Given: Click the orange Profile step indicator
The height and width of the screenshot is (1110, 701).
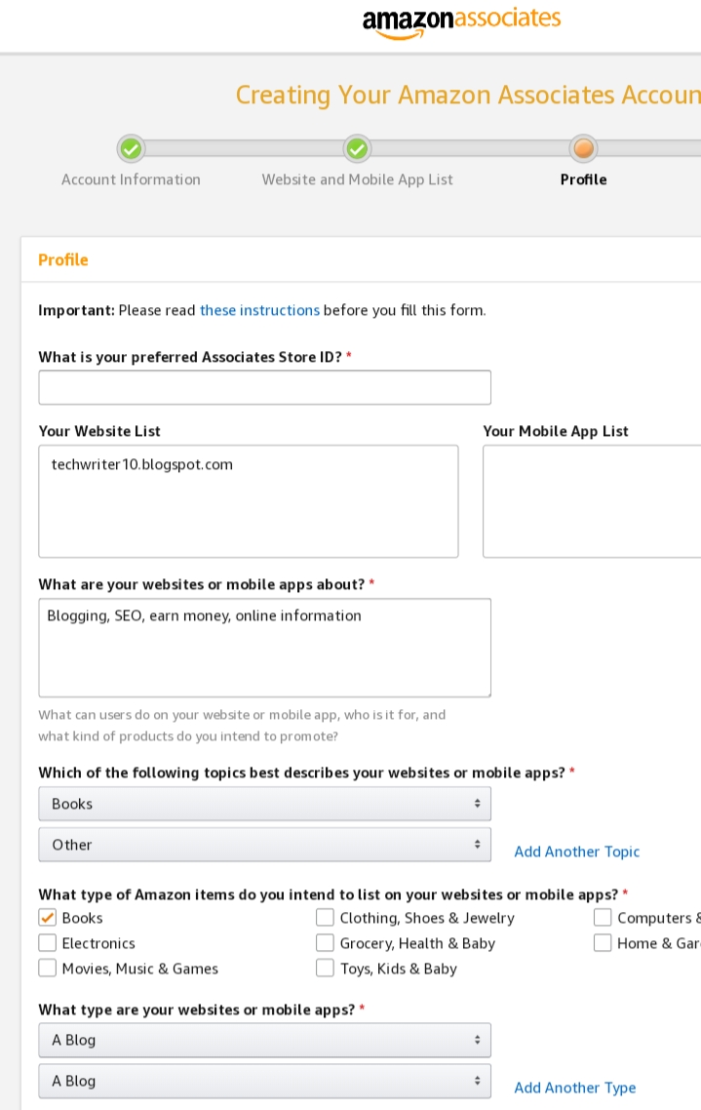Looking at the screenshot, I should tap(583, 148).
